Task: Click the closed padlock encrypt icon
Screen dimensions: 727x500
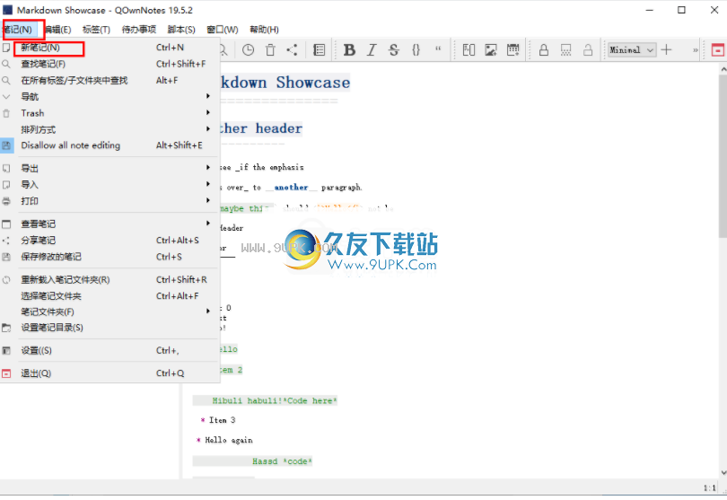Action: point(544,50)
